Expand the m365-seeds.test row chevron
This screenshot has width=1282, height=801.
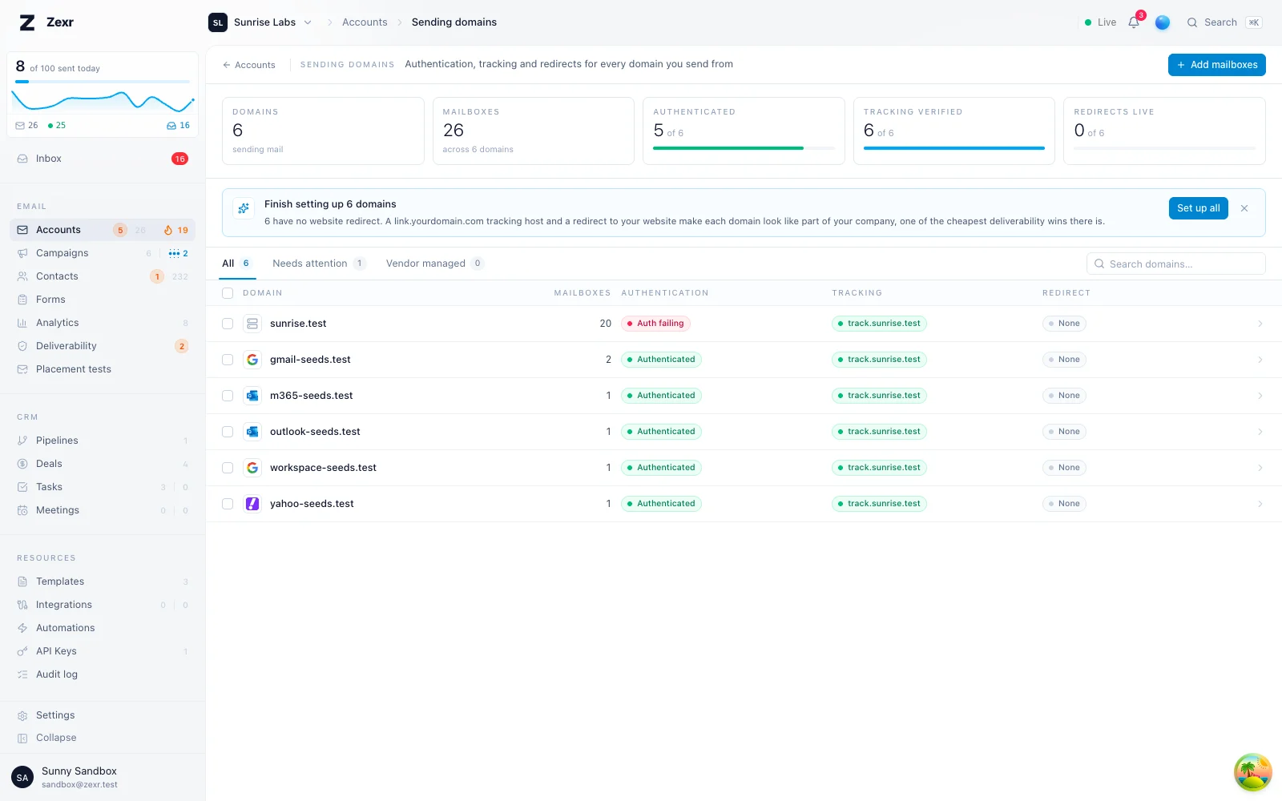pos(1260,396)
